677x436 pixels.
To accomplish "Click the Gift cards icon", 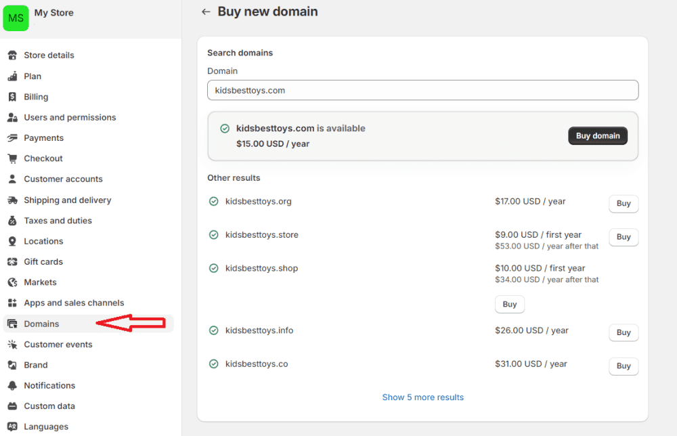I will tap(12, 261).
